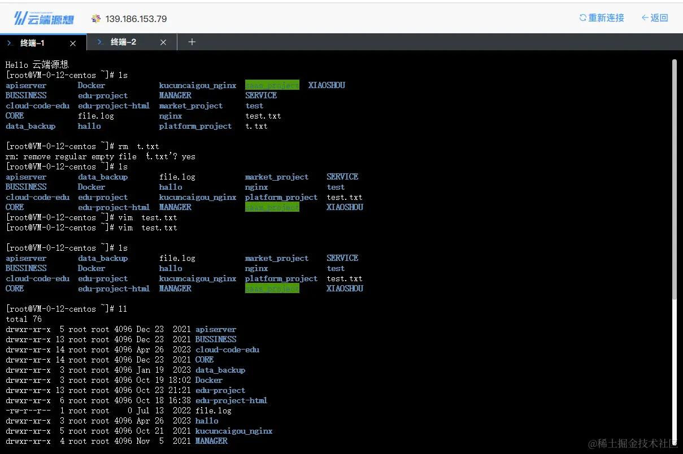Click the 'rm t.txt' command line
Viewport: 683px width, 454px height.
(x=82, y=146)
